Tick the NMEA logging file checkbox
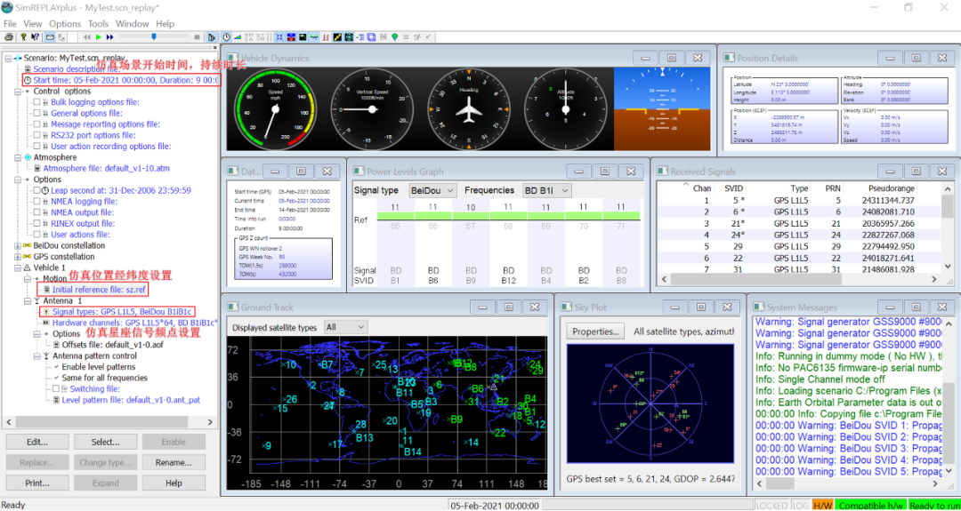Screen dimensions: 961x511 coord(36,202)
